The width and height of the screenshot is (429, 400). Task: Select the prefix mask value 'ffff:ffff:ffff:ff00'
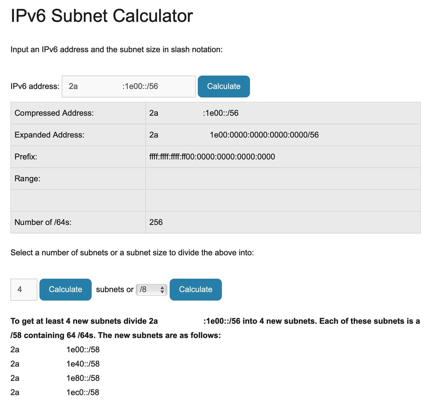(212, 157)
